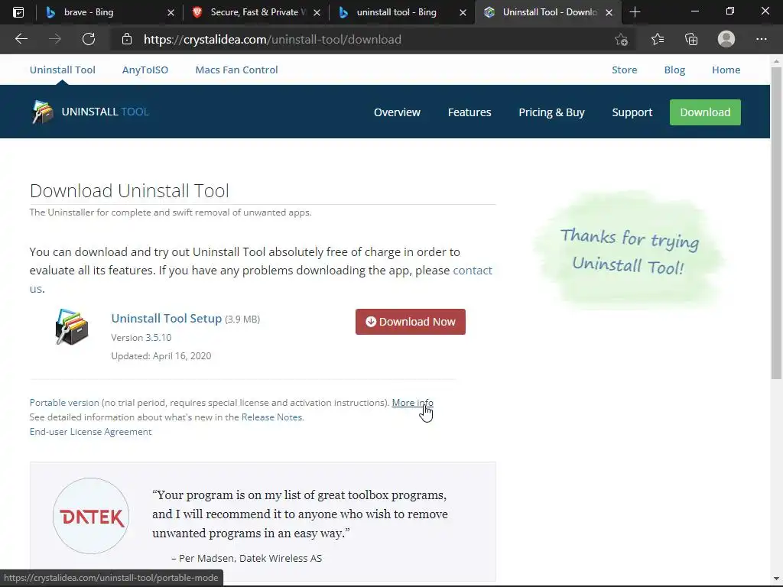Click the 'More info' link
This screenshot has width=783, height=587.
[x=412, y=402]
